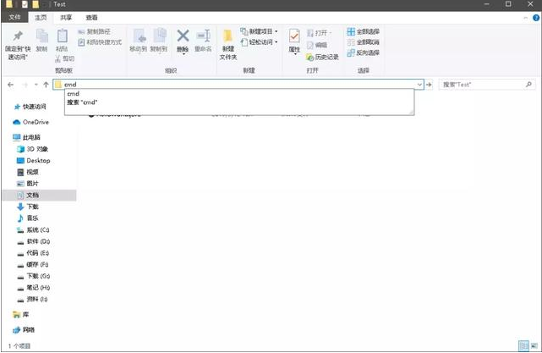Switch to the 查看 ribbon tab
Screen dimensions: 542x353
91,16
